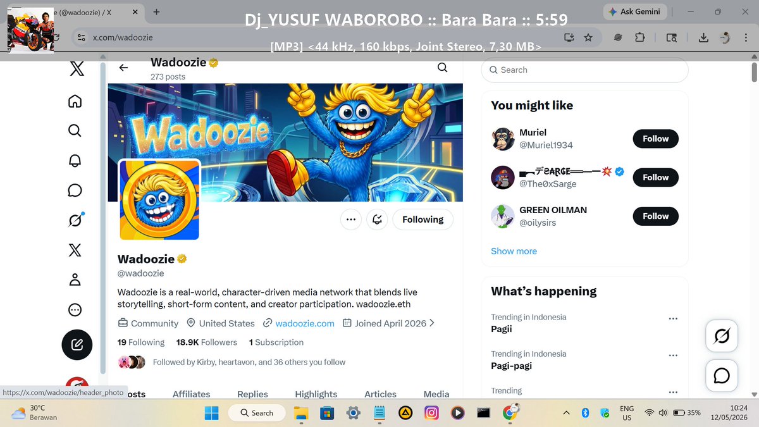Open GREEN OILMAN's profile name
This screenshot has height=427, width=759.
[553, 210]
